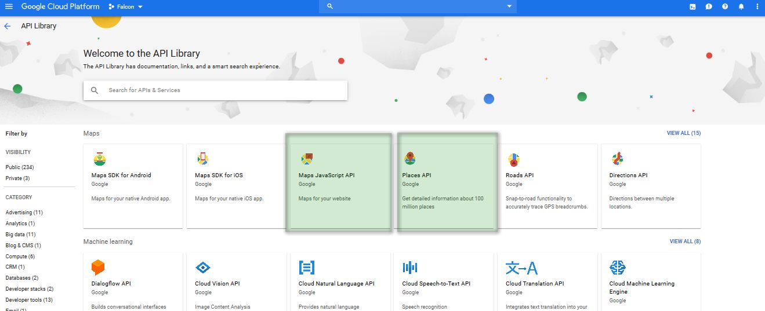The width and height of the screenshot is (765, 311).
Task: Click Cloud Machine Learning Engine icon
Action: pos(617,267)
